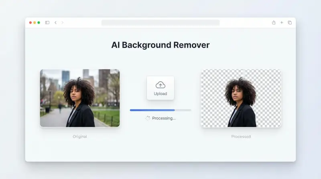Go forward with the right chevron
Image resolution: width=321 pixels, height=179 pixels.
click(x=63, y=22)
